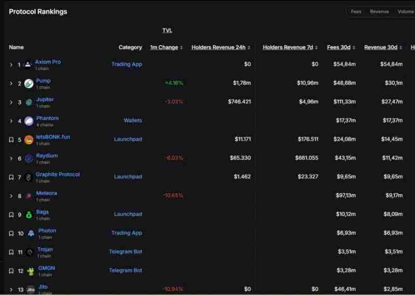The height and width of the screenshot is (295, 415).
Task: Click the Phantom wallet logo icon
Action: 29,121
